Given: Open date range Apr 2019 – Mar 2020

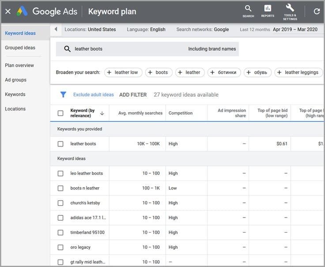Looking at the screenshot, I should 295,30.
